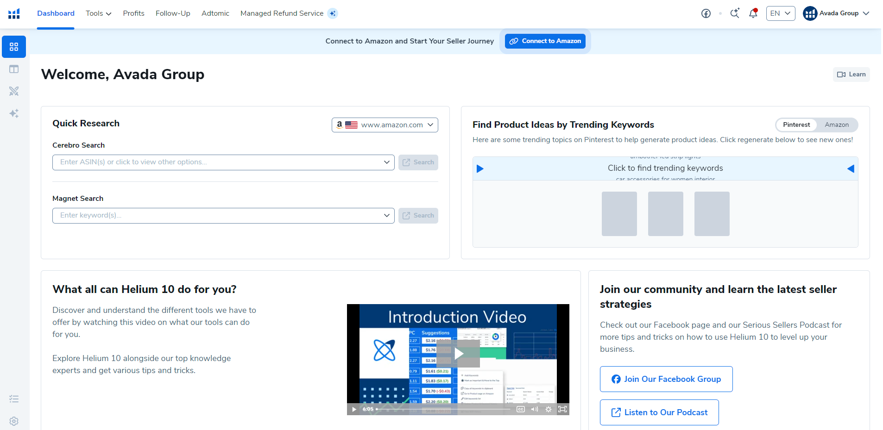Click the Magnet Search keyword input field

coord(223,216)
